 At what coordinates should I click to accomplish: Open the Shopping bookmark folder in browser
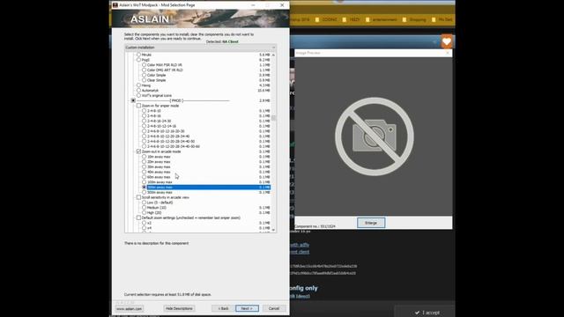pyautogui.click(x=414, y=19)
